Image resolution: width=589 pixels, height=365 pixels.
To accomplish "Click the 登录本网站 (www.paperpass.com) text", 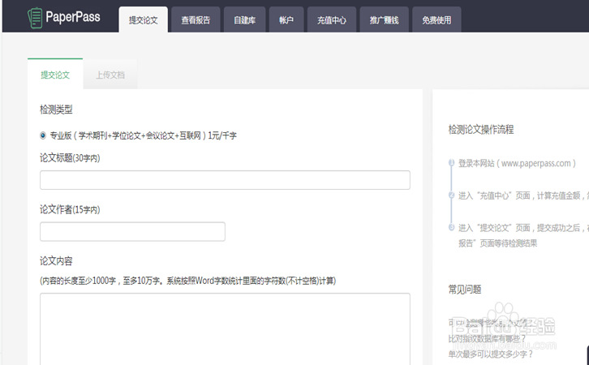I will click(517, 163).
